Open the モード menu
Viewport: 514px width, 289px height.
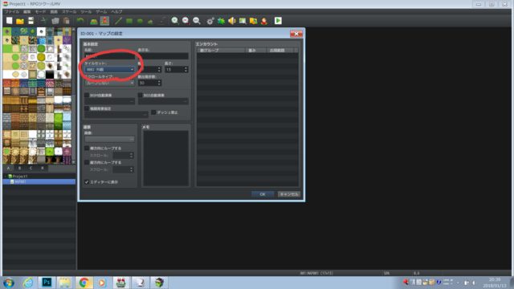(x=40, y=12)
